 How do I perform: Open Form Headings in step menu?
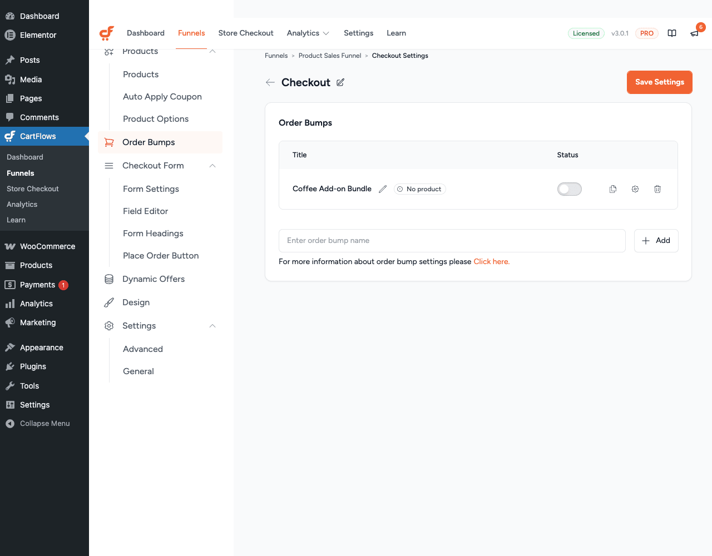pos(154,234)
